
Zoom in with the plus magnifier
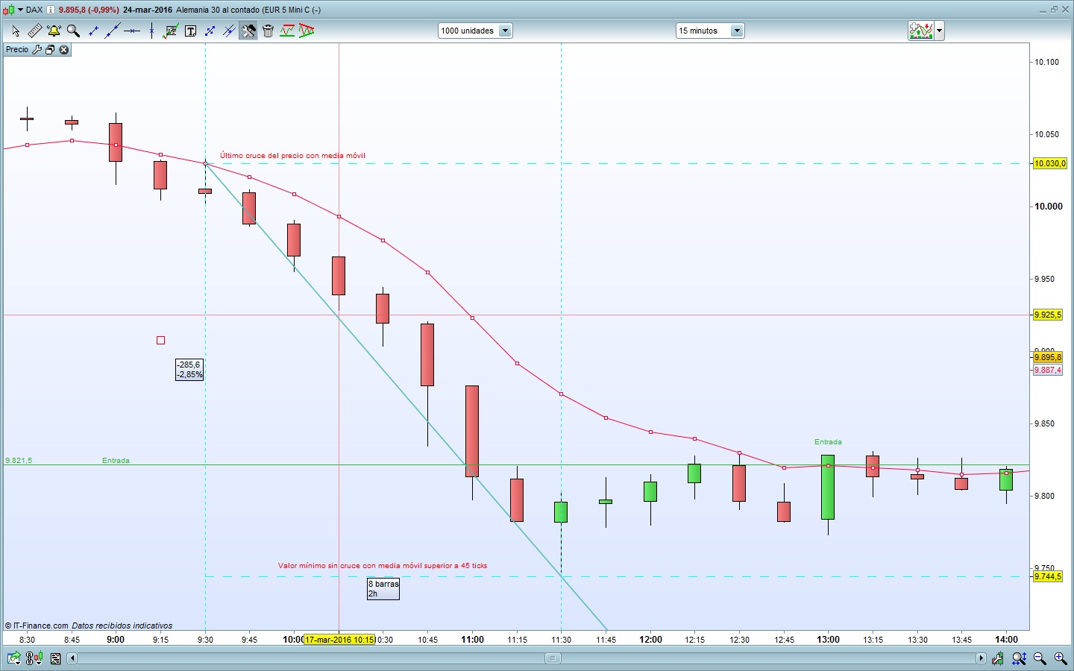click(1060, 658)
